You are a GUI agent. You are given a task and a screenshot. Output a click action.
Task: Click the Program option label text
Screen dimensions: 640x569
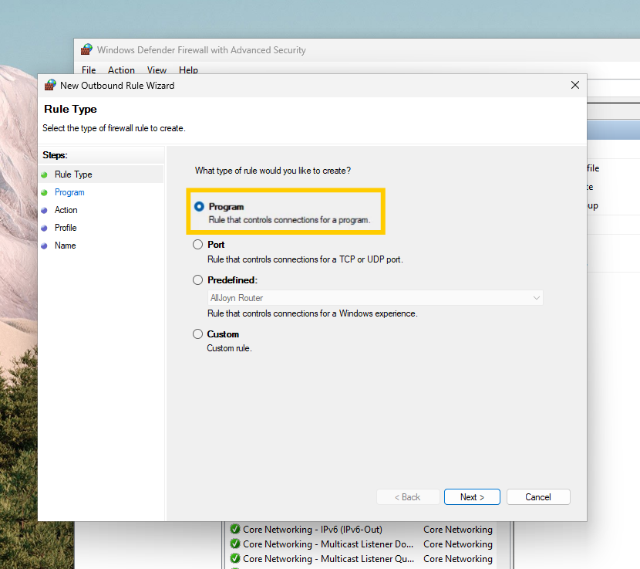pyautogui.click(x=226, y=207)
